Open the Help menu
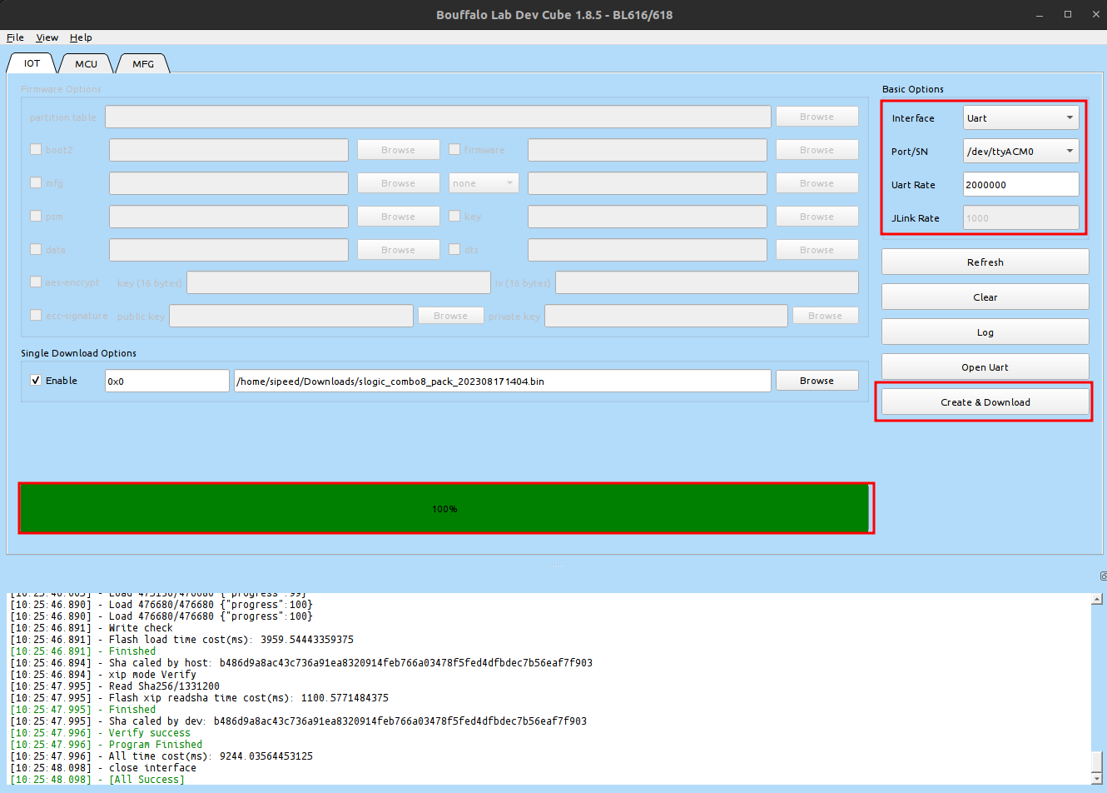Screen dimensions: 1107x793 (x=81, y=37)
